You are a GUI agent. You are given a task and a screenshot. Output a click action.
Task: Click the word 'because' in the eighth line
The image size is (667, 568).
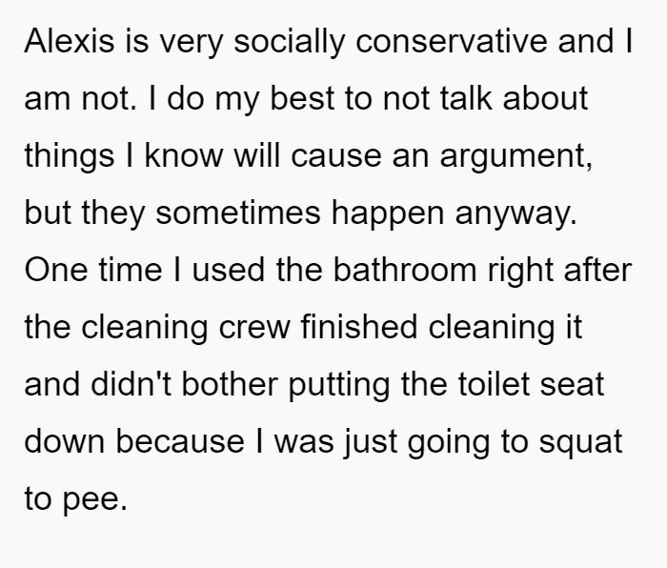pyautogui.click(x=180, y=441)
